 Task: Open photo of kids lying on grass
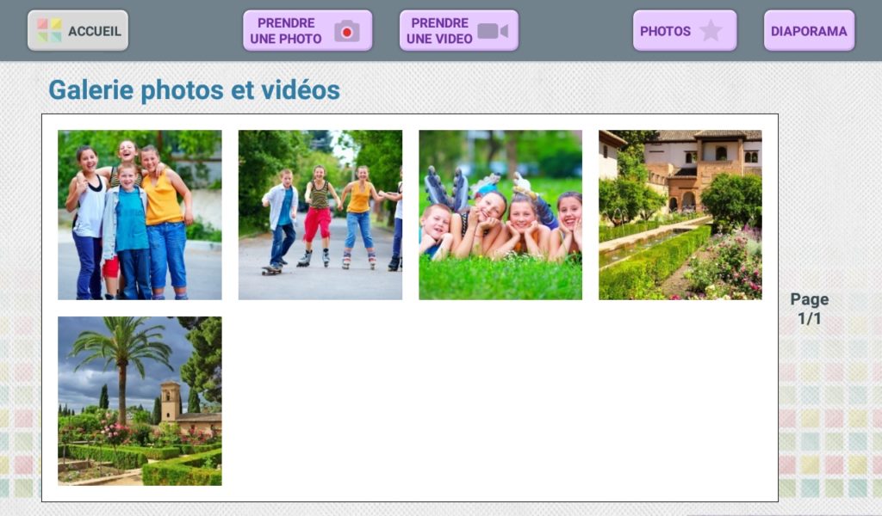click(x=500, y=215)
